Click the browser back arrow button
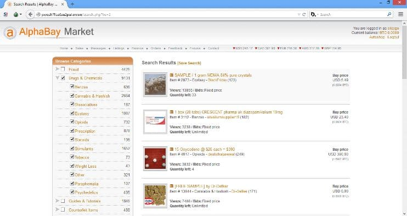This screenshot has height=216, width=407. point(30,14)
